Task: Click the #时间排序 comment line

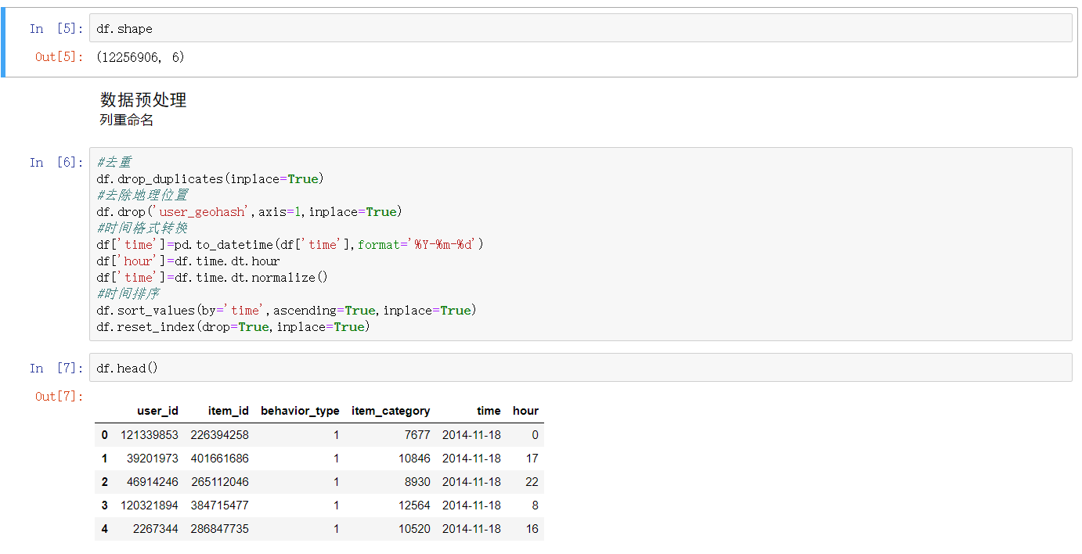Action: click(x=128, y=294)
